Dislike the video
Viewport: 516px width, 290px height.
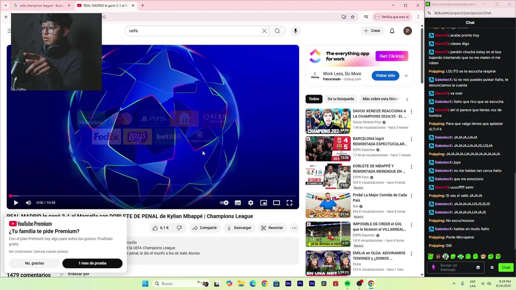click(x=179, y=228)
